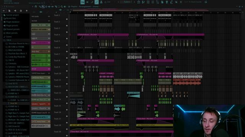The height and width of the screenshot is (137, 245).
Task: Select the magenta Brush picker item
Action: point(41,43)
